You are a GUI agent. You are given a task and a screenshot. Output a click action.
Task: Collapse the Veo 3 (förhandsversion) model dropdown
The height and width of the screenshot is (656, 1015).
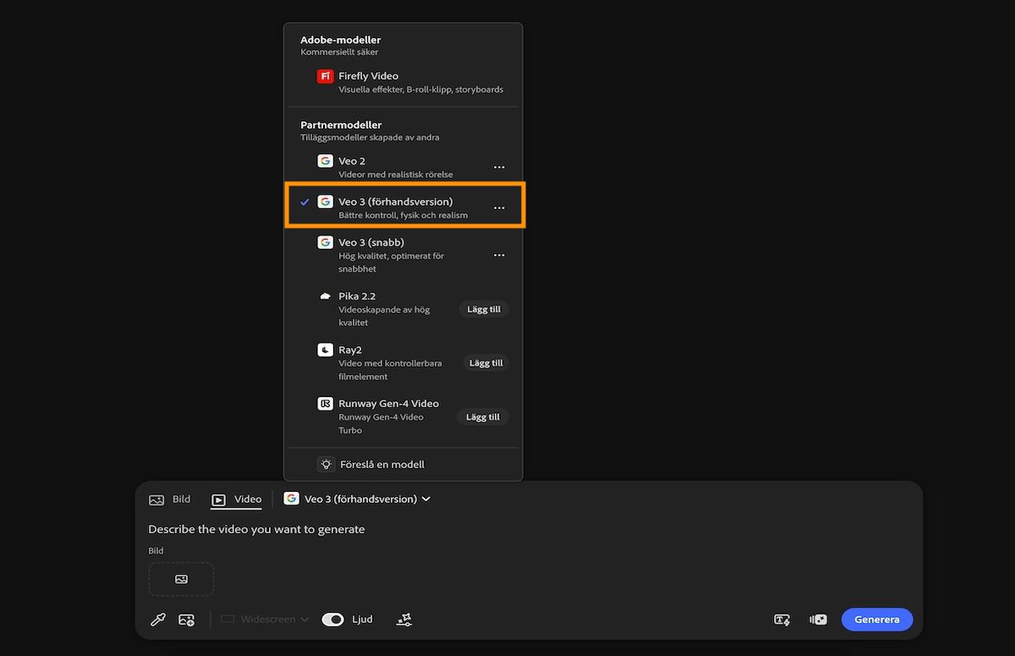(357, 499)
